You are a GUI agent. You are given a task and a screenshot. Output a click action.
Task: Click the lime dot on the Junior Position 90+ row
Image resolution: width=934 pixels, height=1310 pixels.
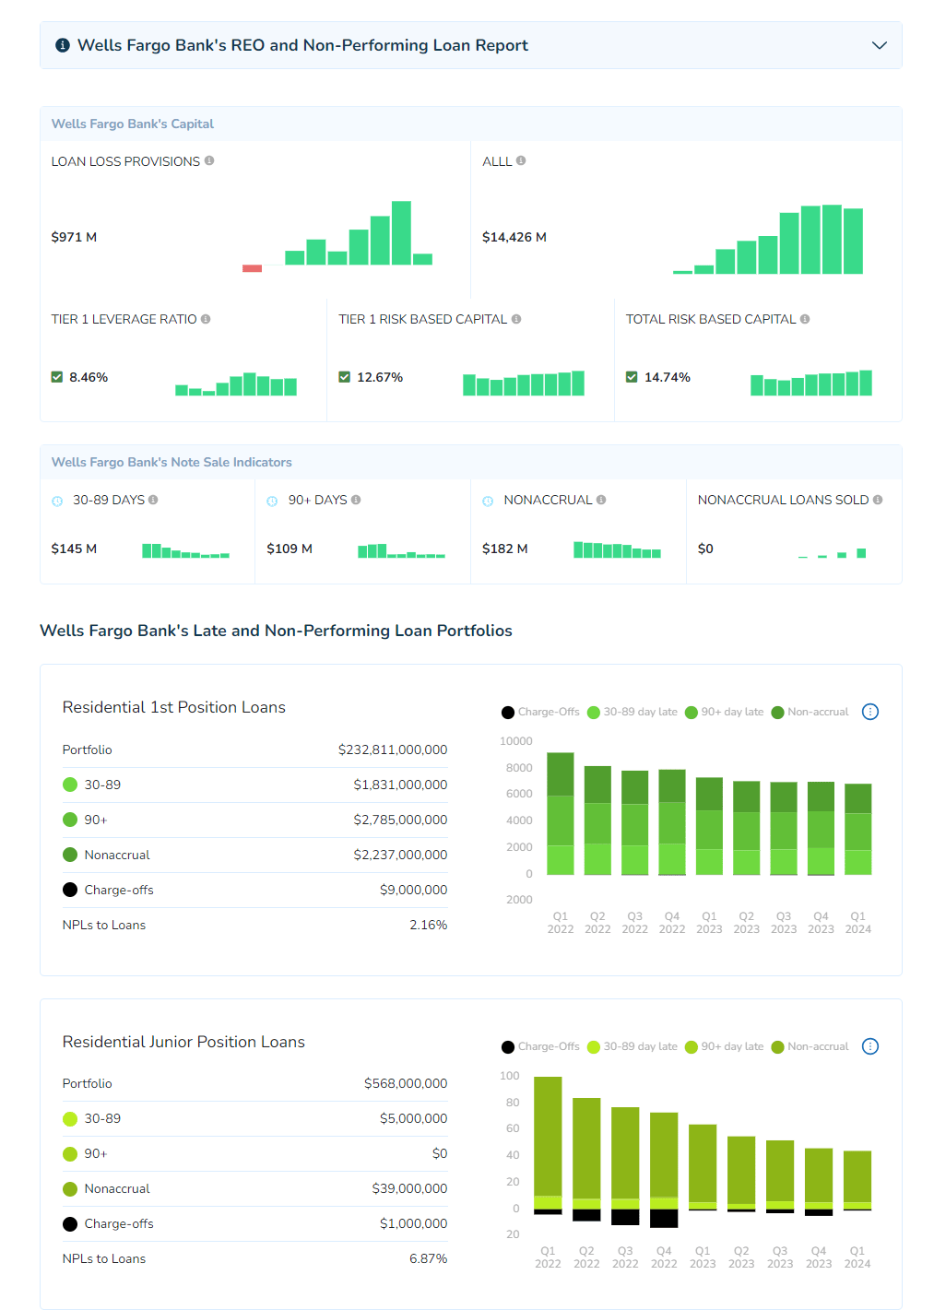click(70, 1154)
